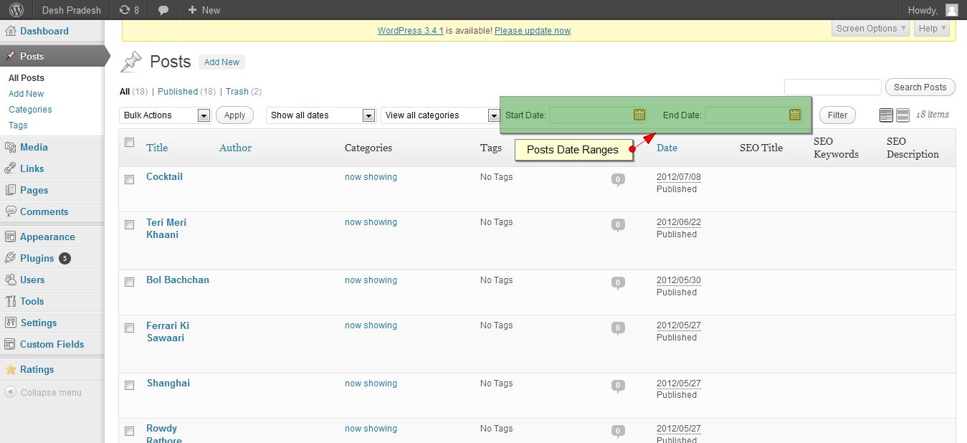Click comment count bubble for Teri Meri Khaani
This screenshot has height=443, width=967.
(x=618, y=225)
